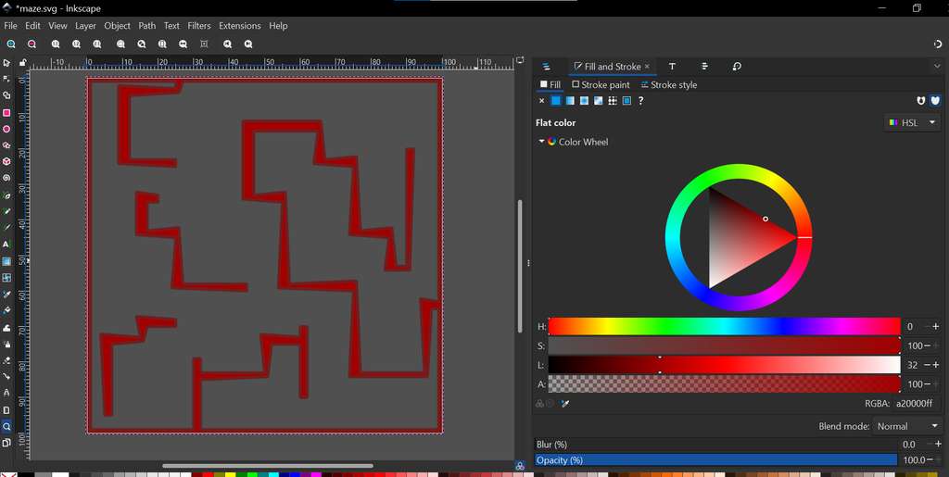Select the Eraser tool
This screenshot has width=949, height=477.
[6, 360]
